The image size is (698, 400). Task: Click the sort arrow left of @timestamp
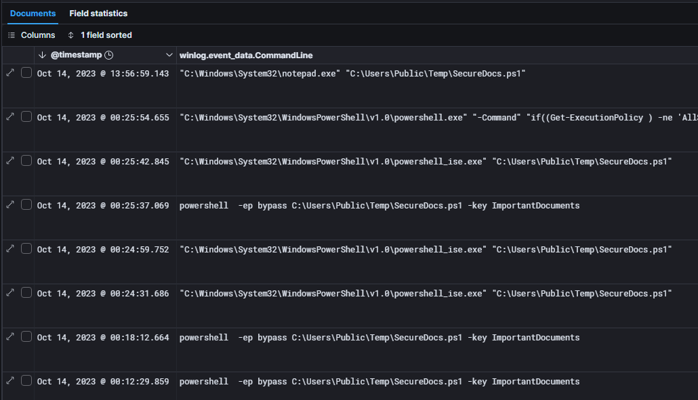coord(43,55)
